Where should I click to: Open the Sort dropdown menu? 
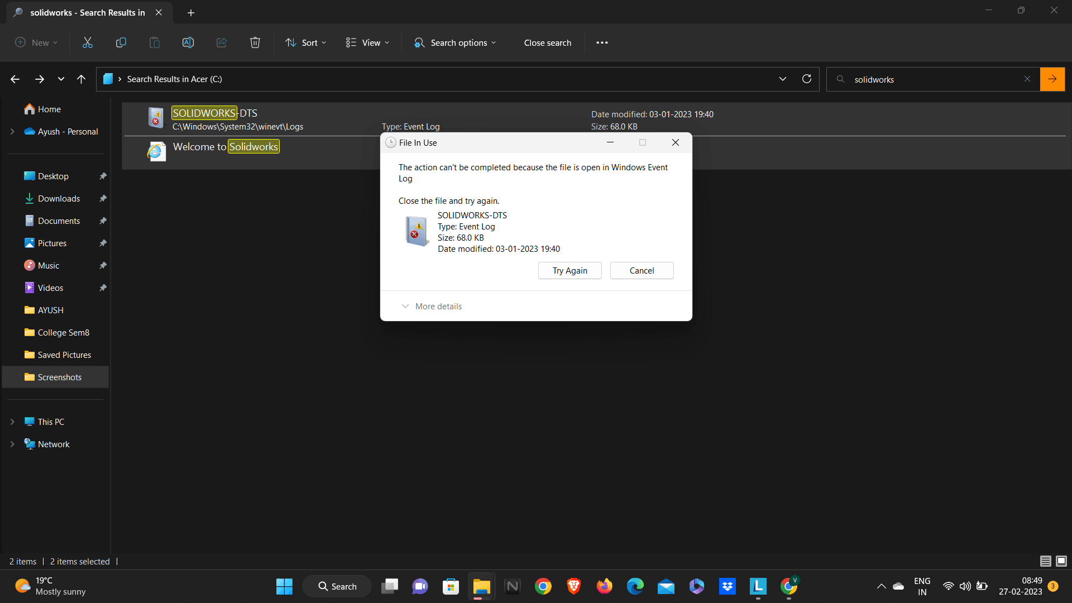306,42
